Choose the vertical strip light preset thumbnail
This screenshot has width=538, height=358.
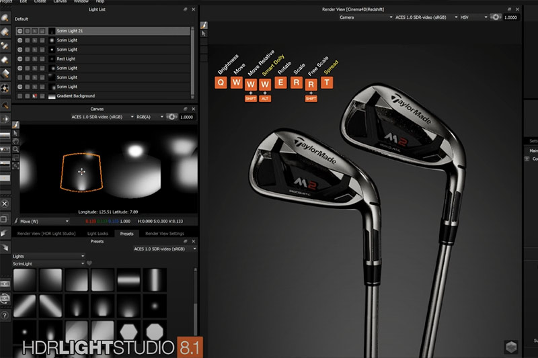pyautogui.click(x=155, y=280)
